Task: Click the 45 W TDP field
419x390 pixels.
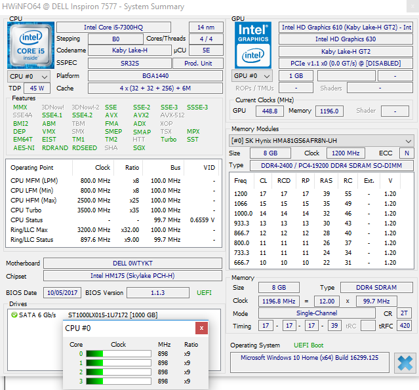Action: 37,88
